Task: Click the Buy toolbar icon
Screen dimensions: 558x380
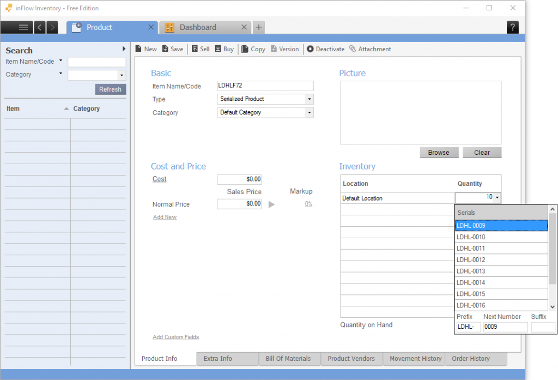Action: (x=218, y=49)
